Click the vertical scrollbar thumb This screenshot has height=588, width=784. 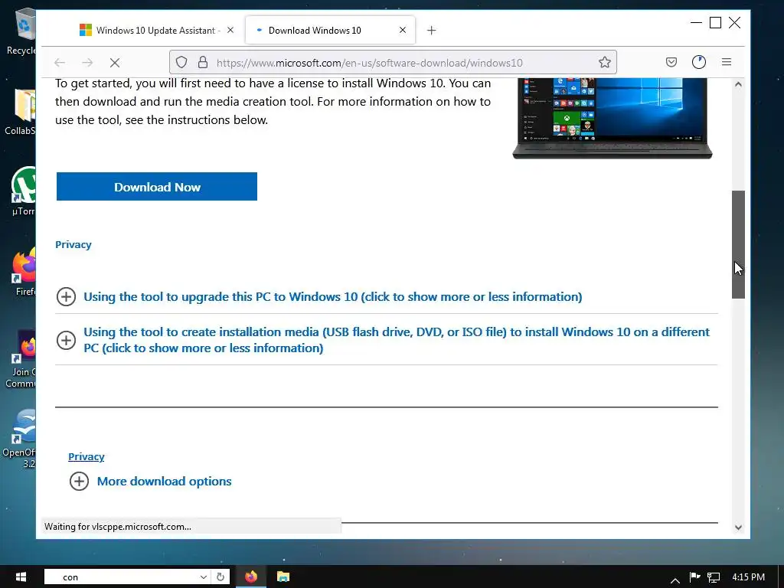point(738,244)
